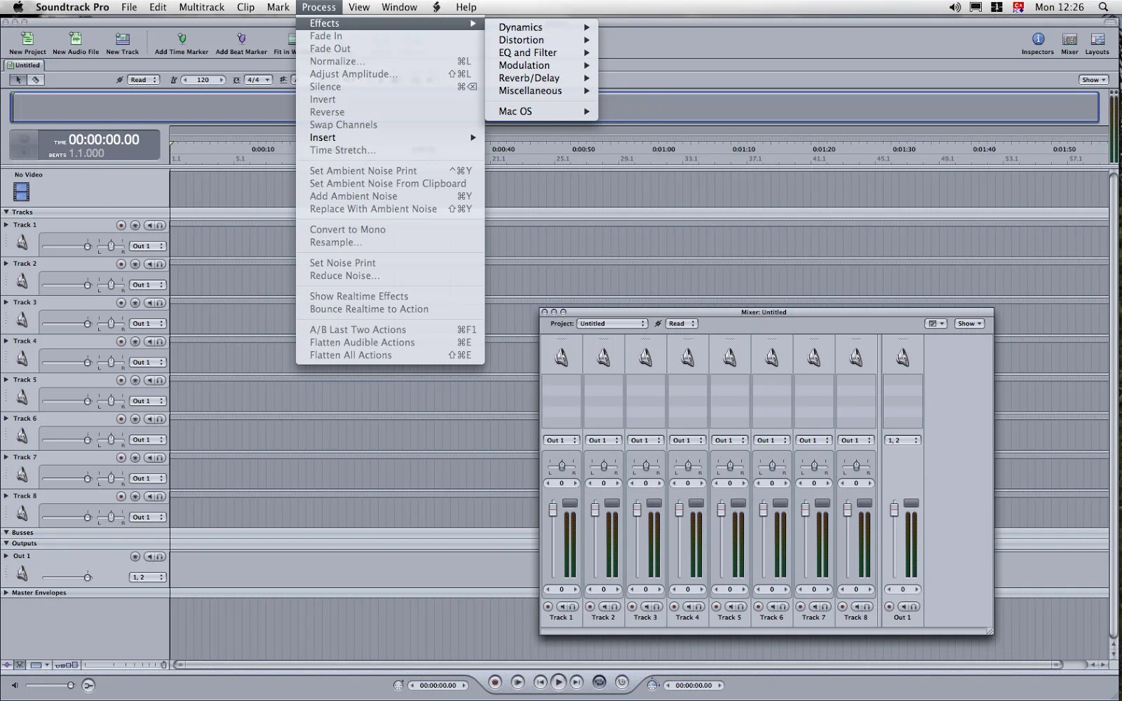Arm Track 1 for recording
The image size is (1122, 701).
pyautogui.click(x=121, y=226)
